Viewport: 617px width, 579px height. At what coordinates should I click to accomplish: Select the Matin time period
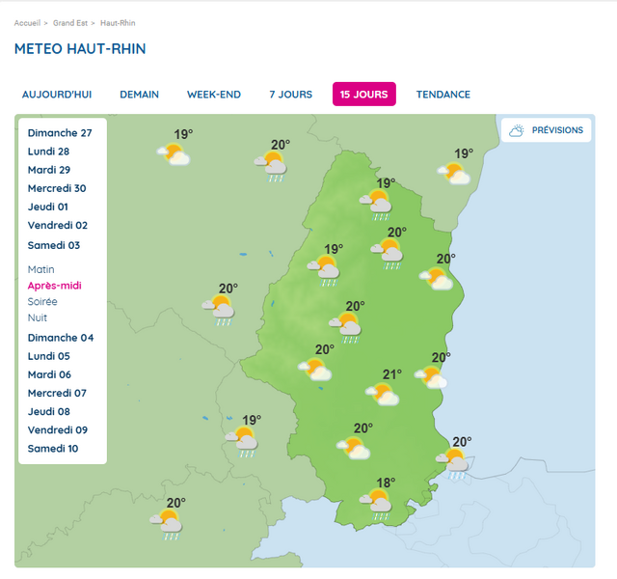click(x=40, y=269)
